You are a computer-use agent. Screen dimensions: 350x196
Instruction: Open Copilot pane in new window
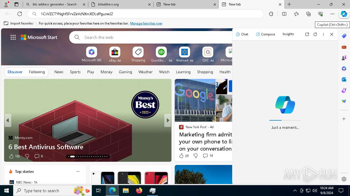(x=307, y=34)
